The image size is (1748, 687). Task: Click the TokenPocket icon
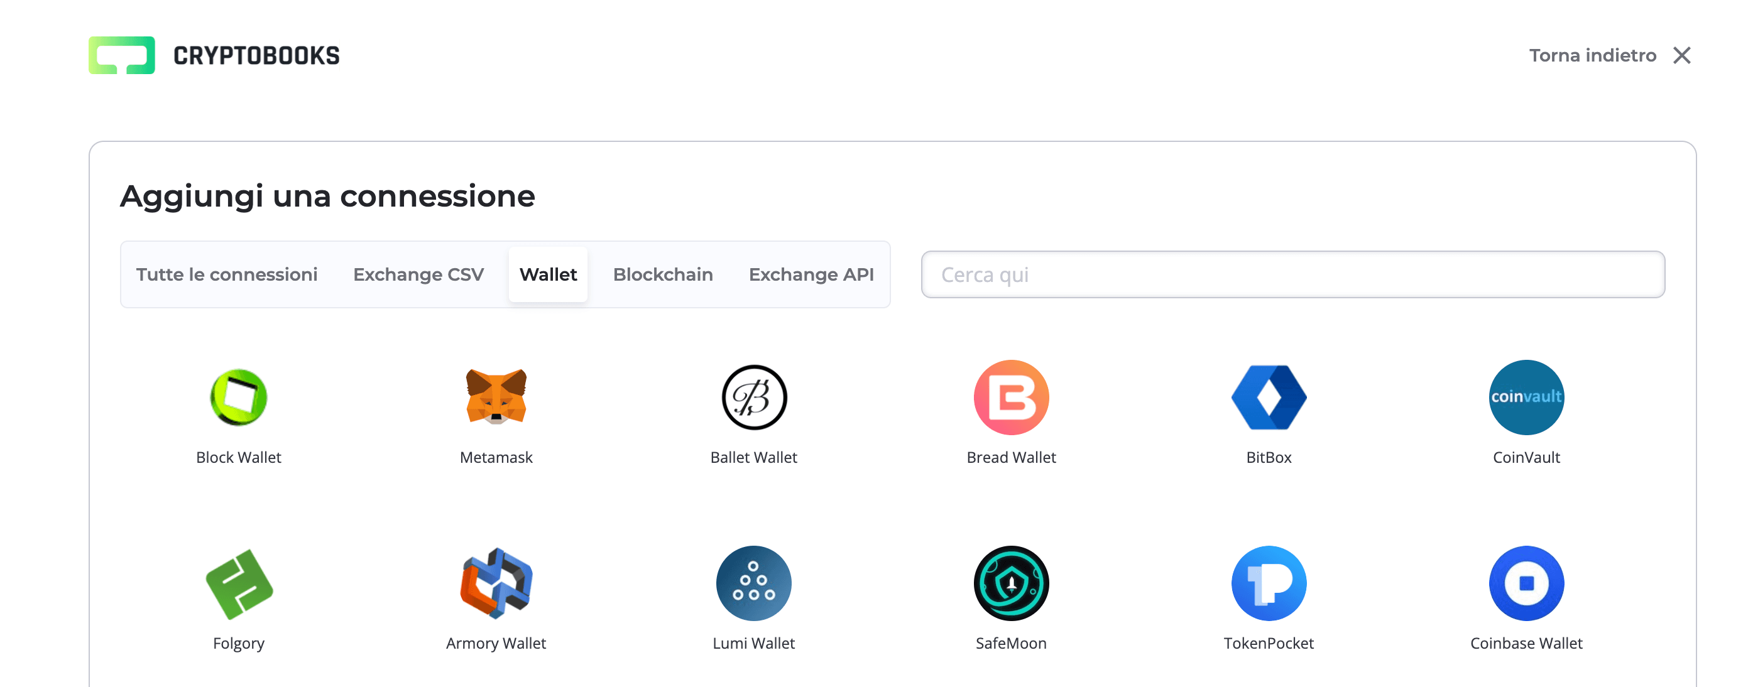tap(1268, 583)
